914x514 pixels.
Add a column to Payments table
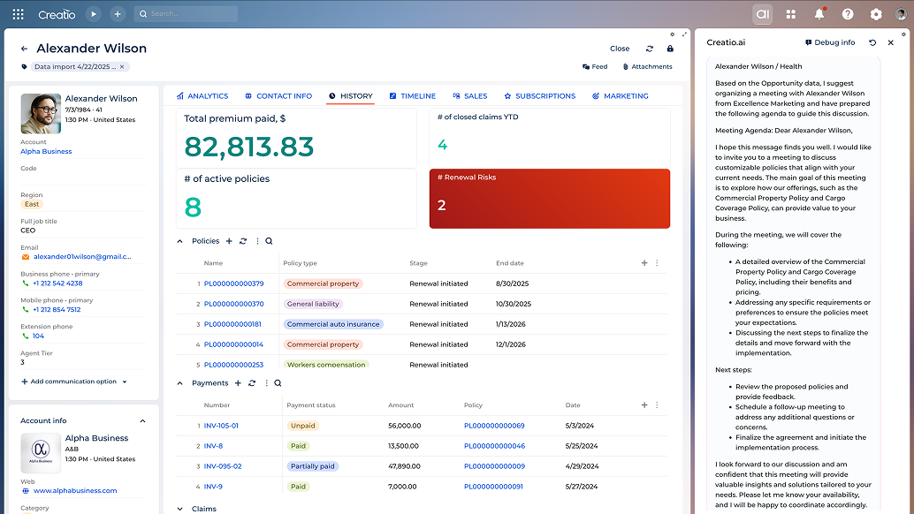644,405
